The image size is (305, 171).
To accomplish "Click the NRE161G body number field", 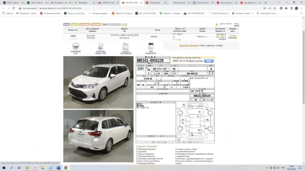I will (187, 61).
